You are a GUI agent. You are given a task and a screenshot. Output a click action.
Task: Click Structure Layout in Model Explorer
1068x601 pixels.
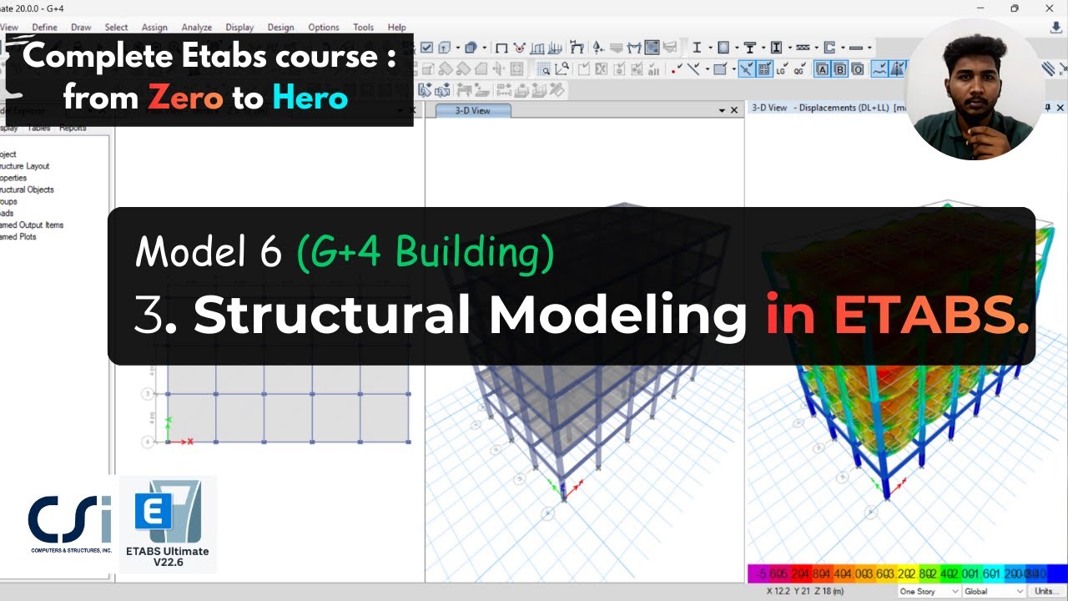[x=25, y=166]
